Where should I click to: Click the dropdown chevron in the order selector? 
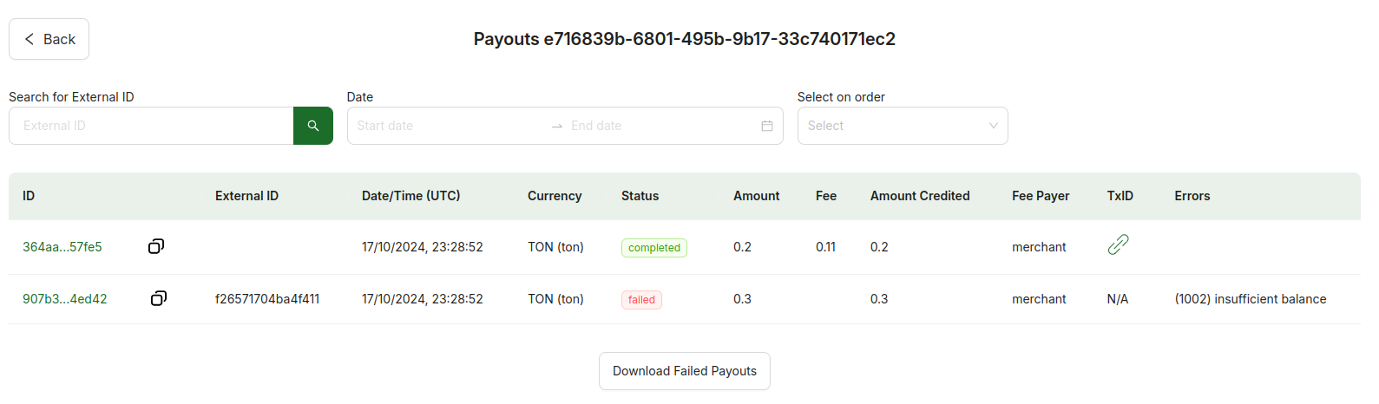(994, 126)
